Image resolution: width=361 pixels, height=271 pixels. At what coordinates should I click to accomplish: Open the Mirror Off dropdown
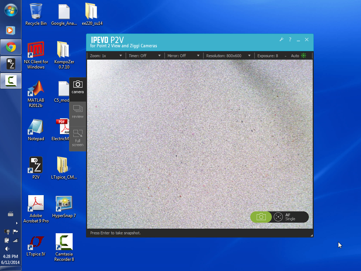[x=183, y=56]
